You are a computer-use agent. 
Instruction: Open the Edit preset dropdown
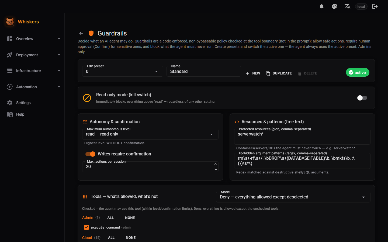[123, 71]
